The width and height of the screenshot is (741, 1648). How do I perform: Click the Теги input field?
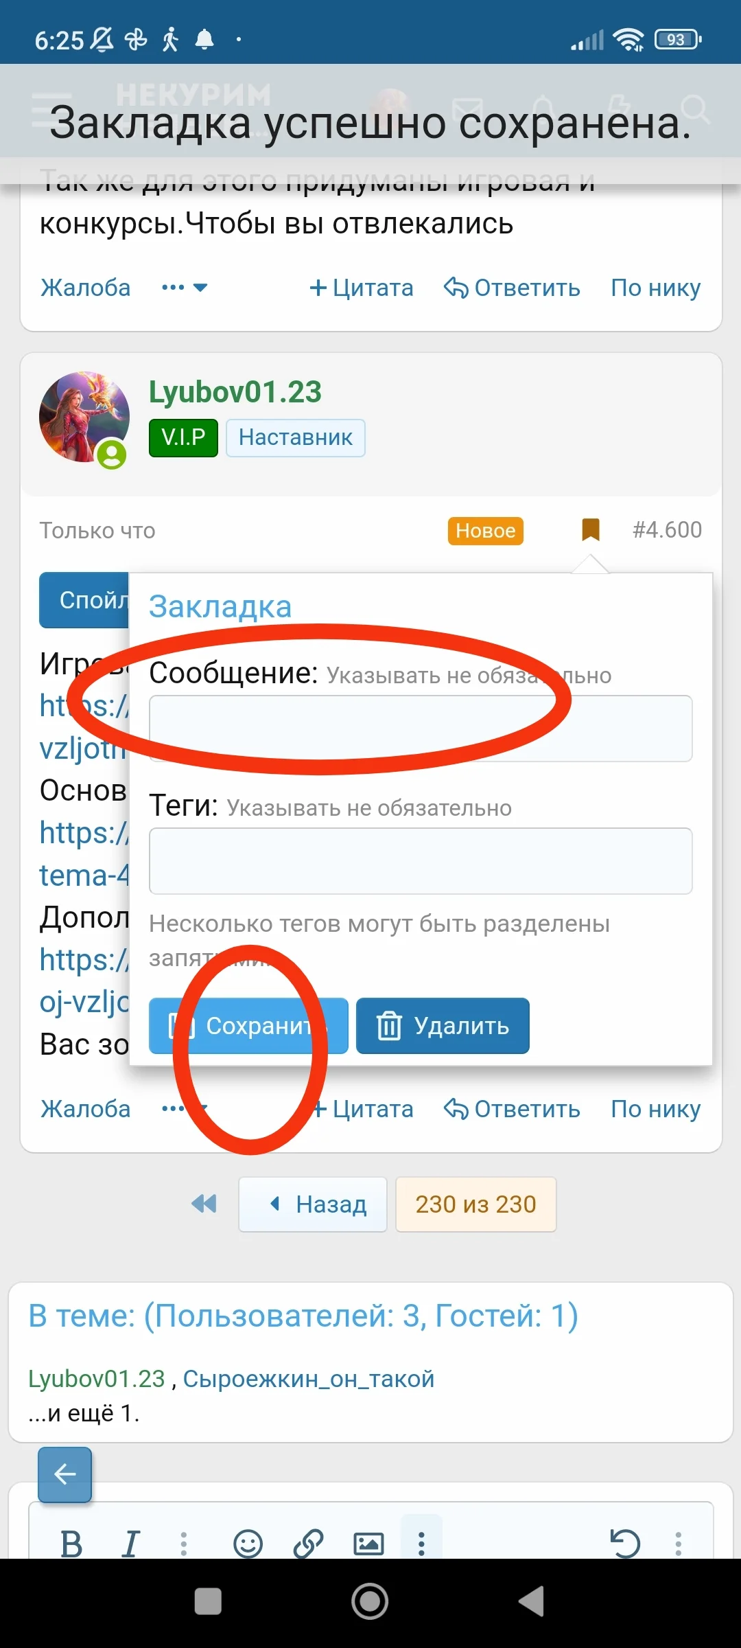coord(421,861)
